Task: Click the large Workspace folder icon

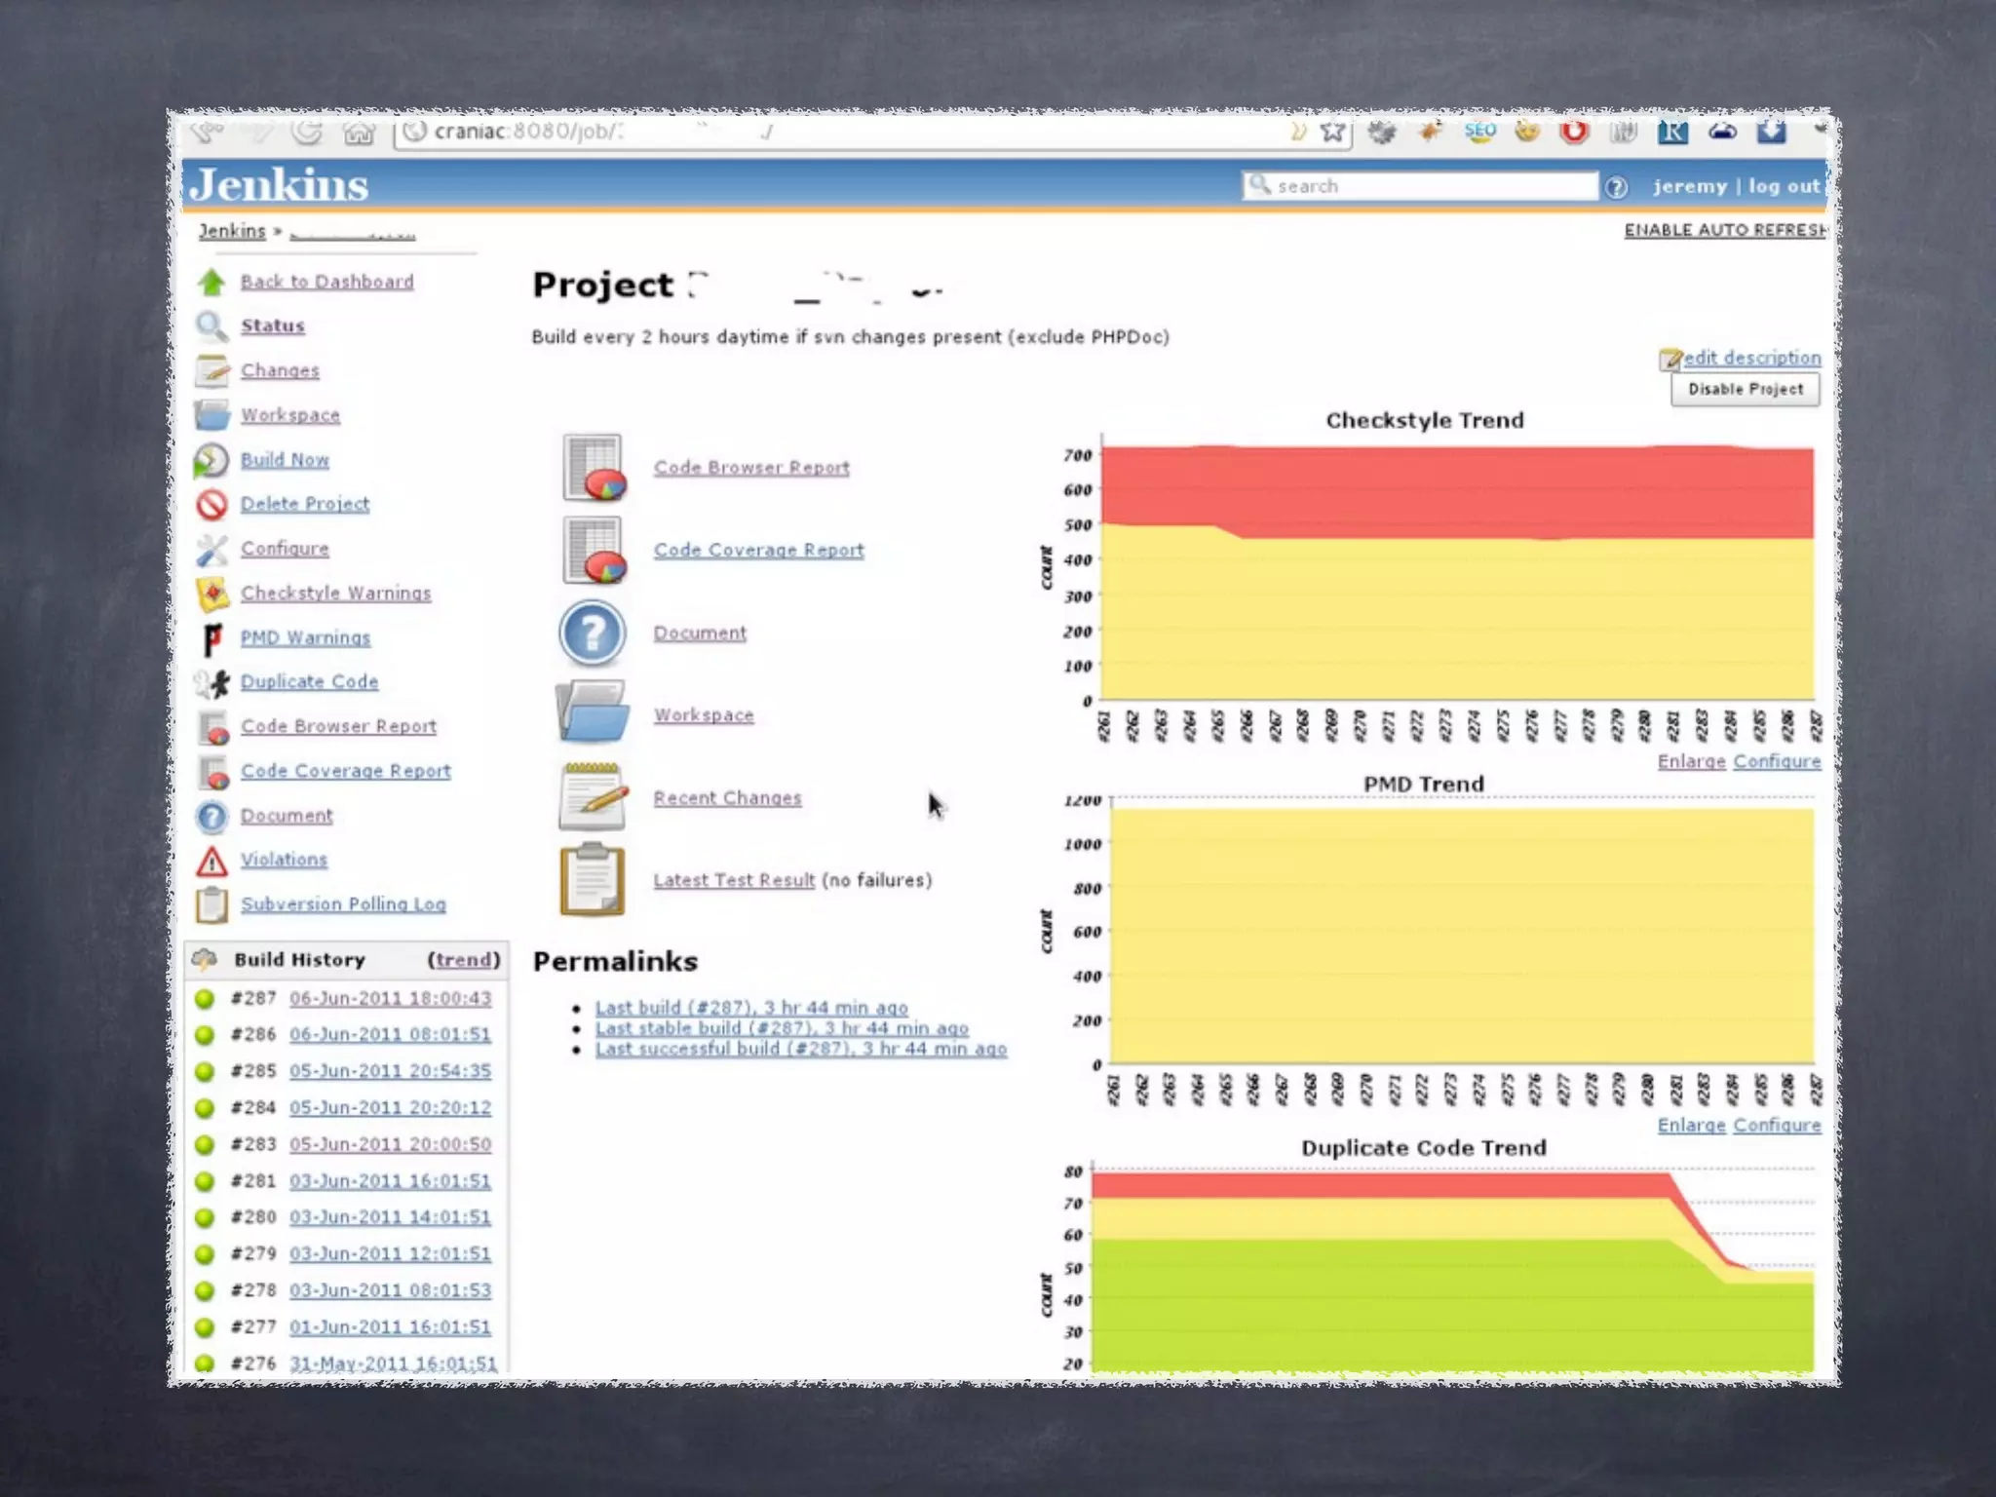Action: tap(592, 714)
